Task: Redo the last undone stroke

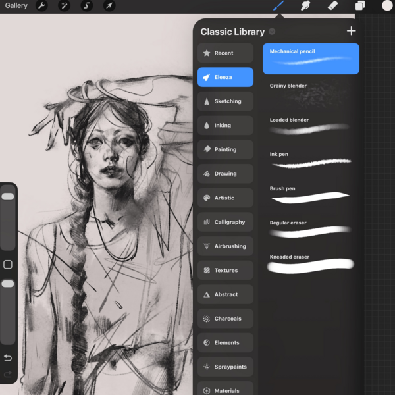Action: (x=8, y=375)
